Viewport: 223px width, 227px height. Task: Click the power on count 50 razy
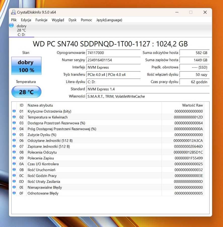(x=194, y=75)
